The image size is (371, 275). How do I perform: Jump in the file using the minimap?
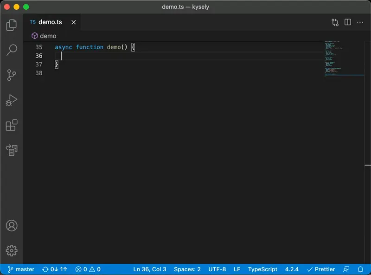tap(343, 56)
